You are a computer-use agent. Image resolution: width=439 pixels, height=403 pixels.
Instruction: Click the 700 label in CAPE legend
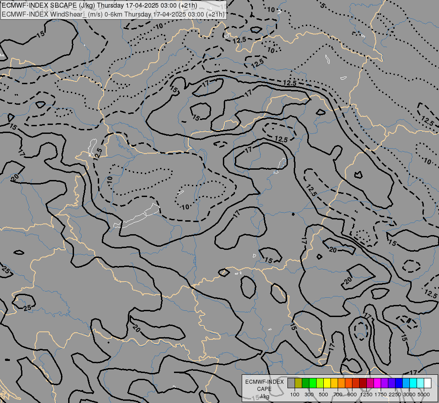(338, 394)
